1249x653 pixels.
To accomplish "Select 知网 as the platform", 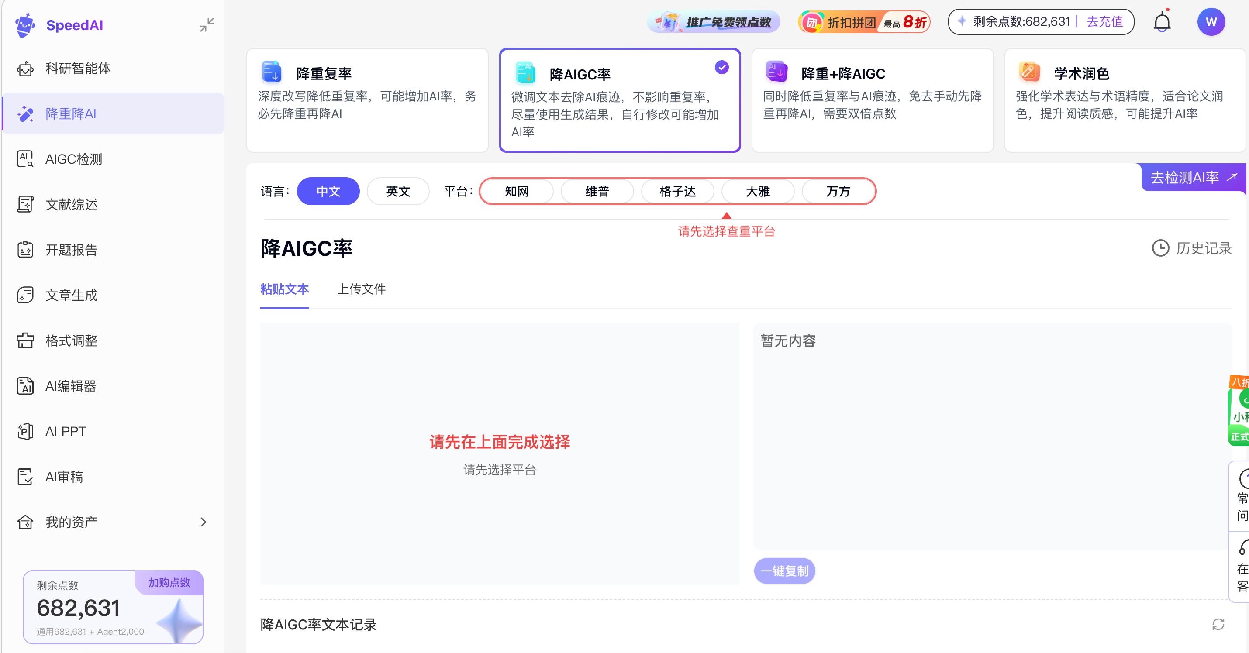I will point(516,191).
